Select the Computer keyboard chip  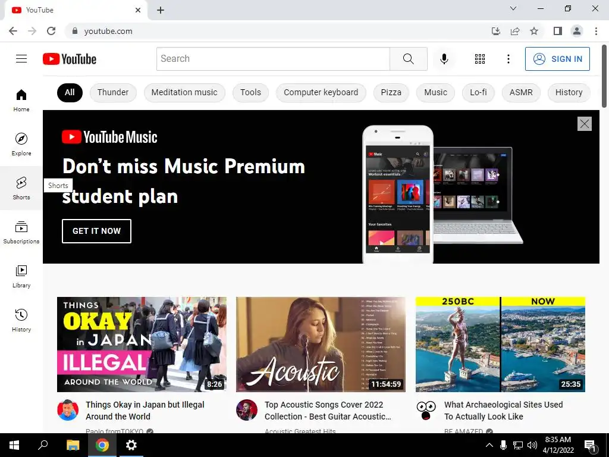pos(321,92)
